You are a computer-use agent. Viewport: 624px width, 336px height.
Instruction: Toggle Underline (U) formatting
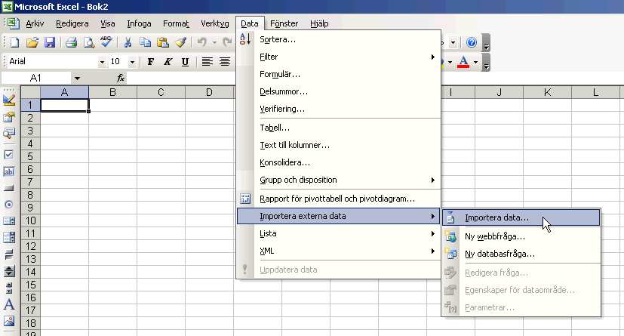[185, 62]
